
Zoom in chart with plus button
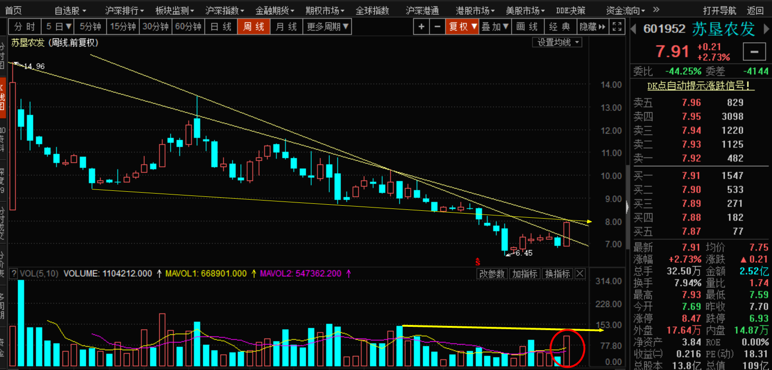pos(421,26)
